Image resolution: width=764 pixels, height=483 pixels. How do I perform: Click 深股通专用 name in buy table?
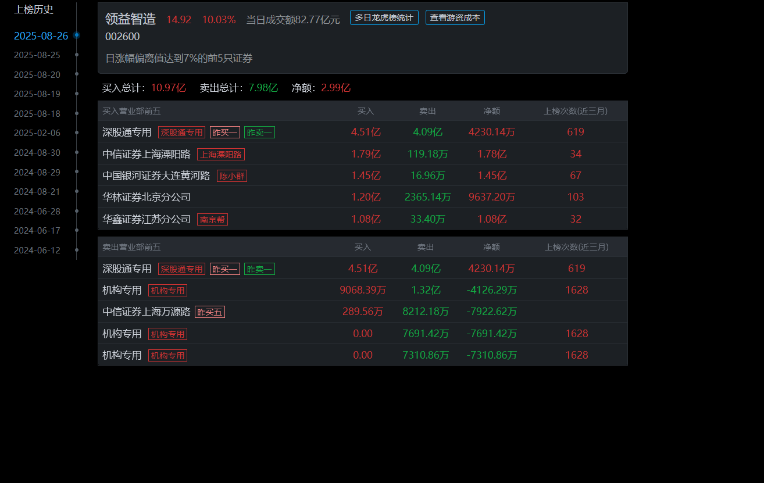[x=127, y=132]
